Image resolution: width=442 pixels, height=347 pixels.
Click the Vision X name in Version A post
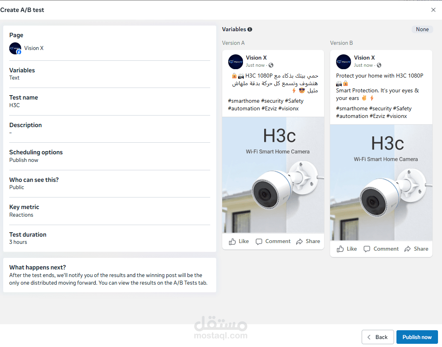[256, 58]
